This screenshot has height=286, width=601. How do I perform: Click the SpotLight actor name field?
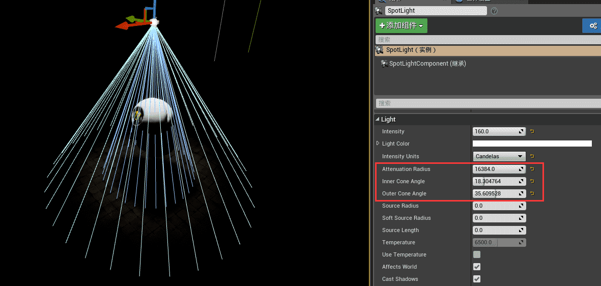436,11
